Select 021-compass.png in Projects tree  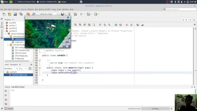[22, 50]
